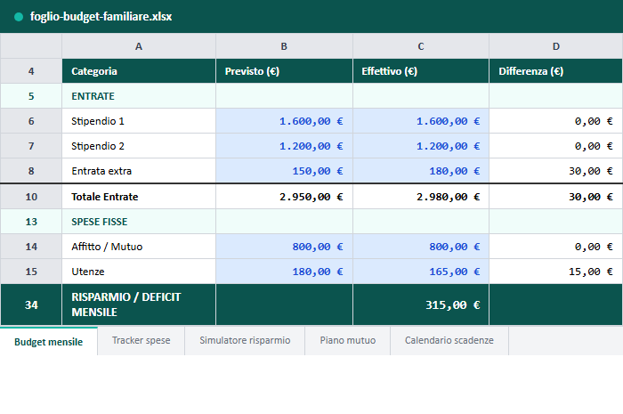Select row 13 header

pos(31,222)
